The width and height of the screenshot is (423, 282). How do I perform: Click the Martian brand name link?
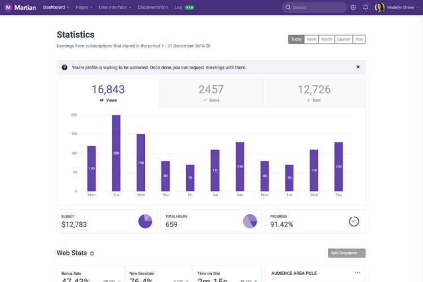click(x=25, y=7)
